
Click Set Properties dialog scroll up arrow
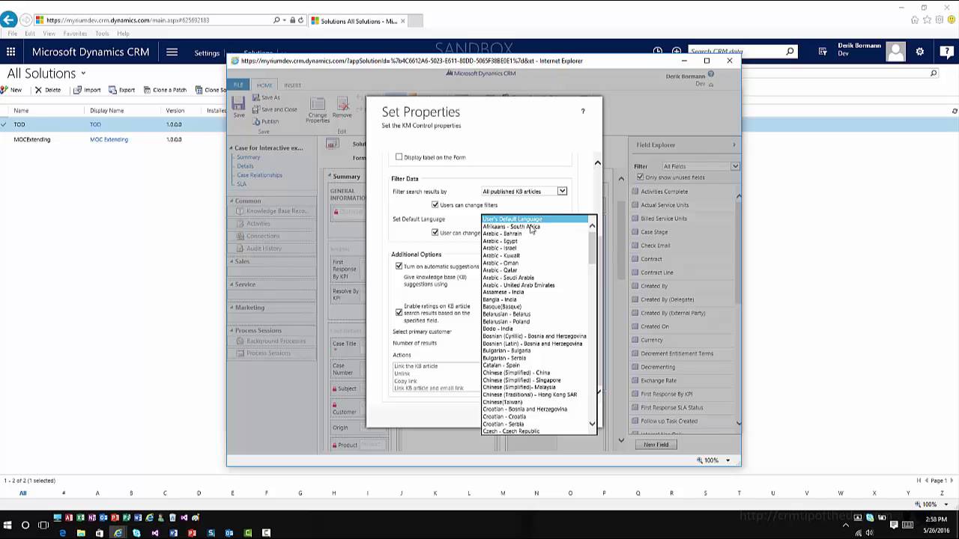(597, 162)
